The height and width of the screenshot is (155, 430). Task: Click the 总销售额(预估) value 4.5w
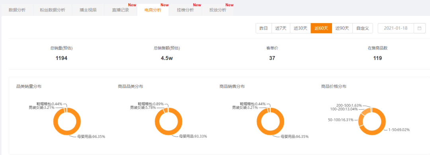167,58
